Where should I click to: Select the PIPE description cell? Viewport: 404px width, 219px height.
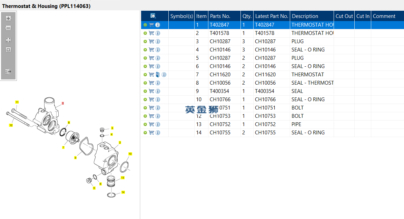pyautogui.click(x=312, y=124)
